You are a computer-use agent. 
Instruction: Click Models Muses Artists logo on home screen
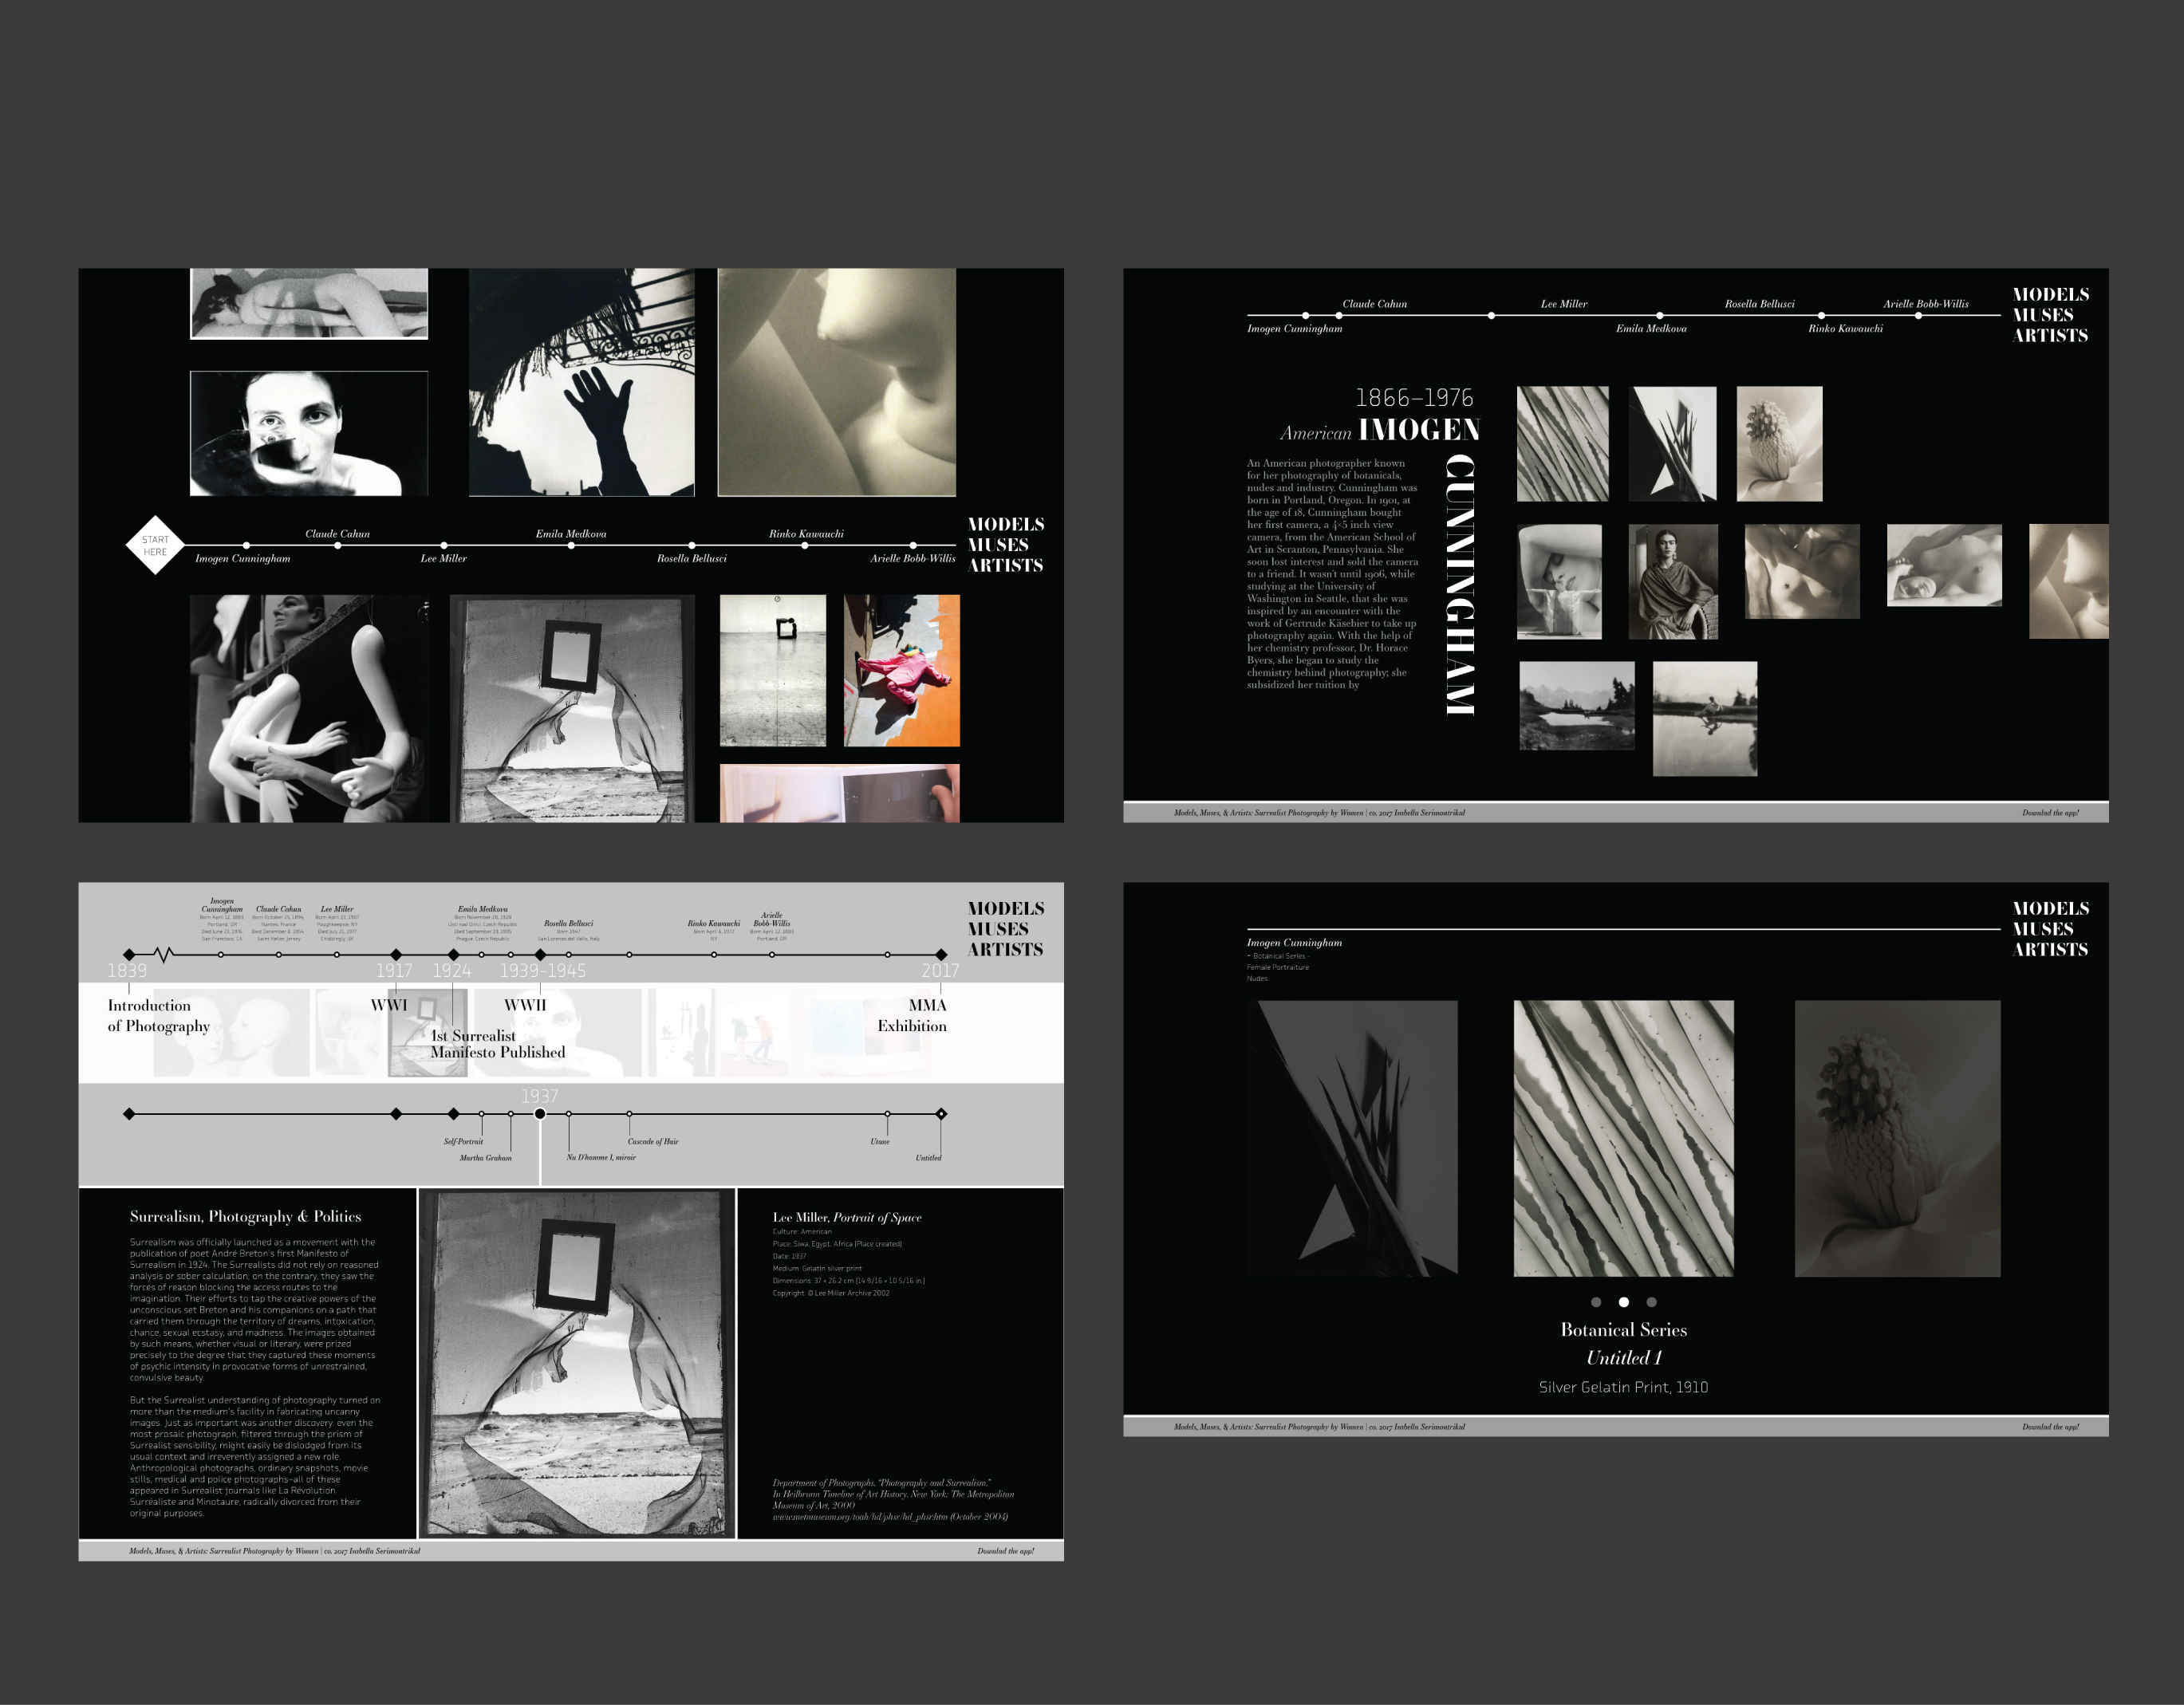point(1006,545)
